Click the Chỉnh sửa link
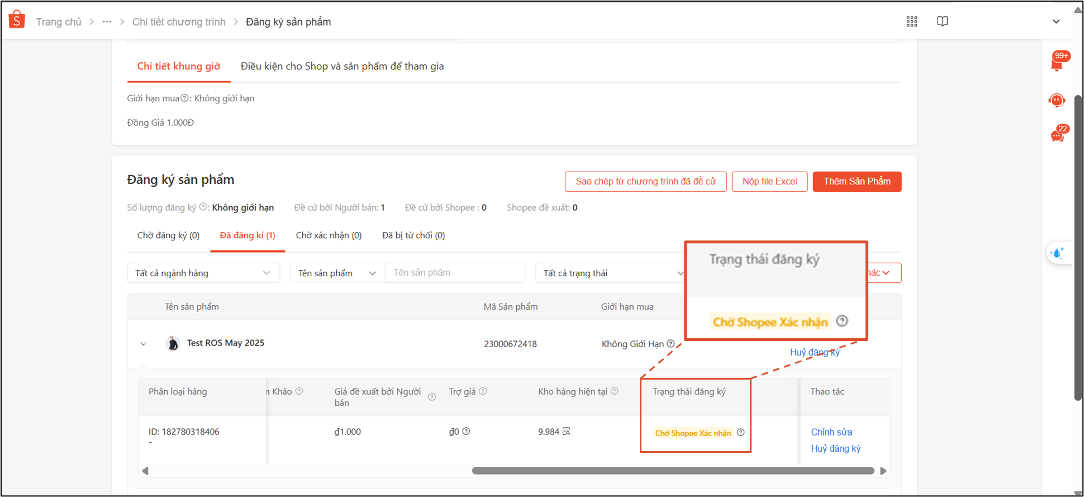Image resolution: width=1084 pixels, height=497 pixels. pos(831,432)
